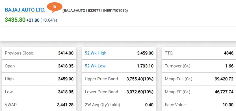Screen dimensions: 236x111
Task: Open the 52 Wk Low link
Action: [95, 66]
